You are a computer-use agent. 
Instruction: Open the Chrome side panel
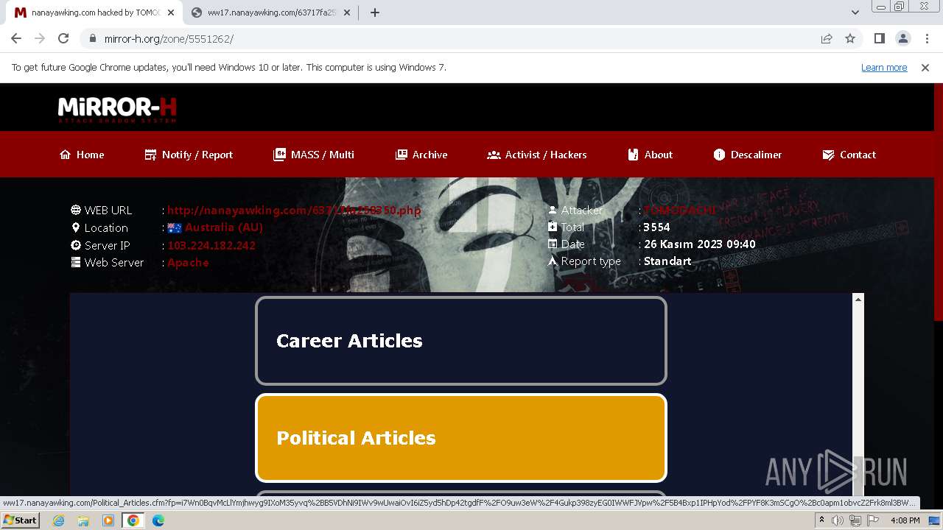point(879,38)
